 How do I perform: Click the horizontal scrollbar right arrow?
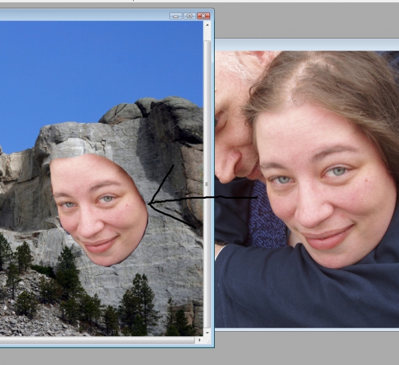199,340
